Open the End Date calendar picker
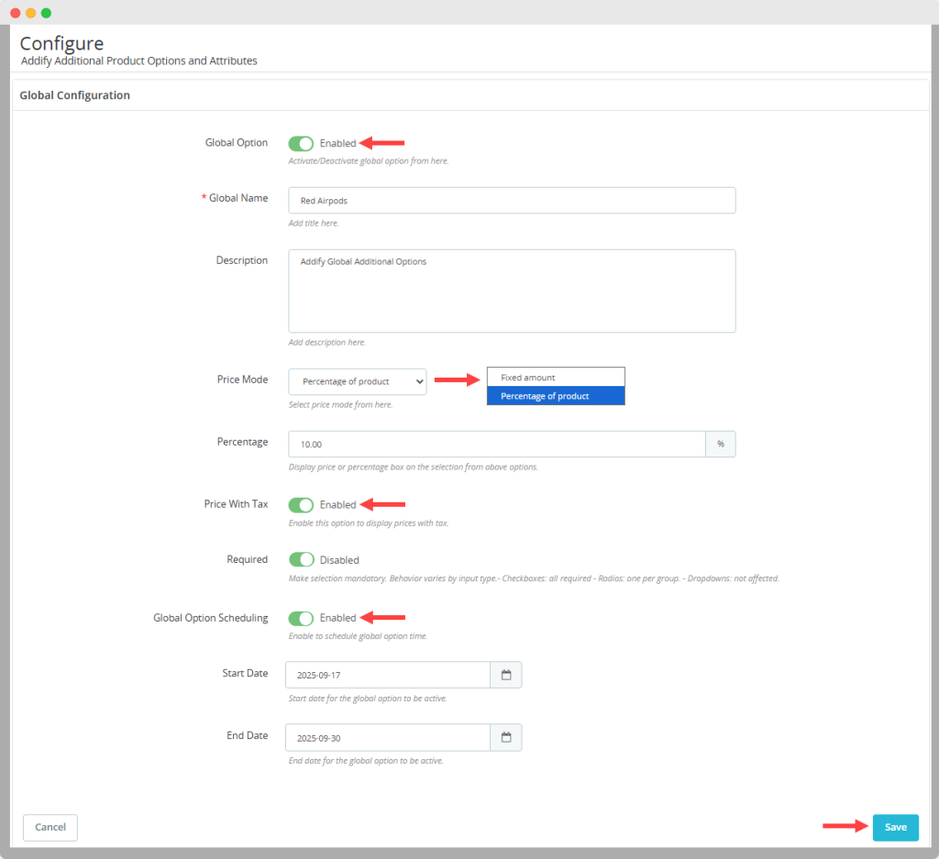Screen dimensions: 939x859 click(506, 737)
